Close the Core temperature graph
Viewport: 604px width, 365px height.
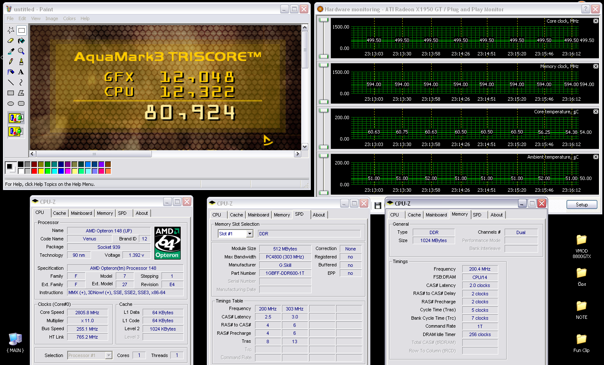(x=596, y=112)
